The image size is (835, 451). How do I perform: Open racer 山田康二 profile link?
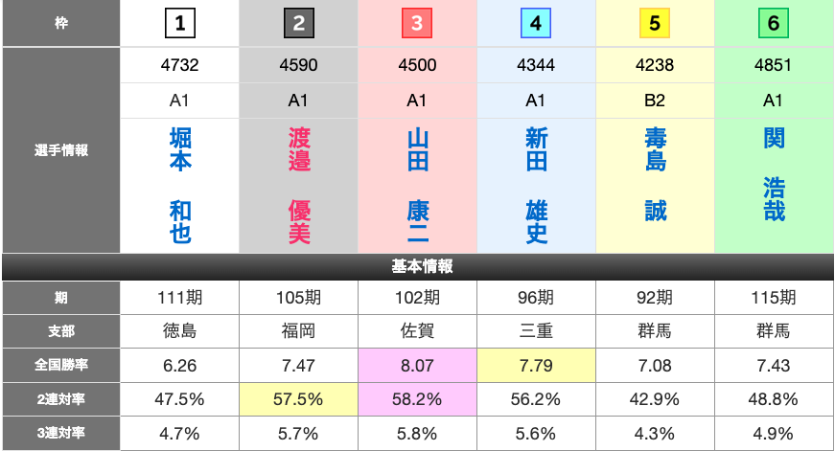(417, 186)
